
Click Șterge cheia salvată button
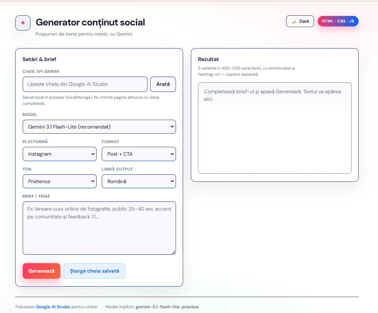tap(95, 271)
